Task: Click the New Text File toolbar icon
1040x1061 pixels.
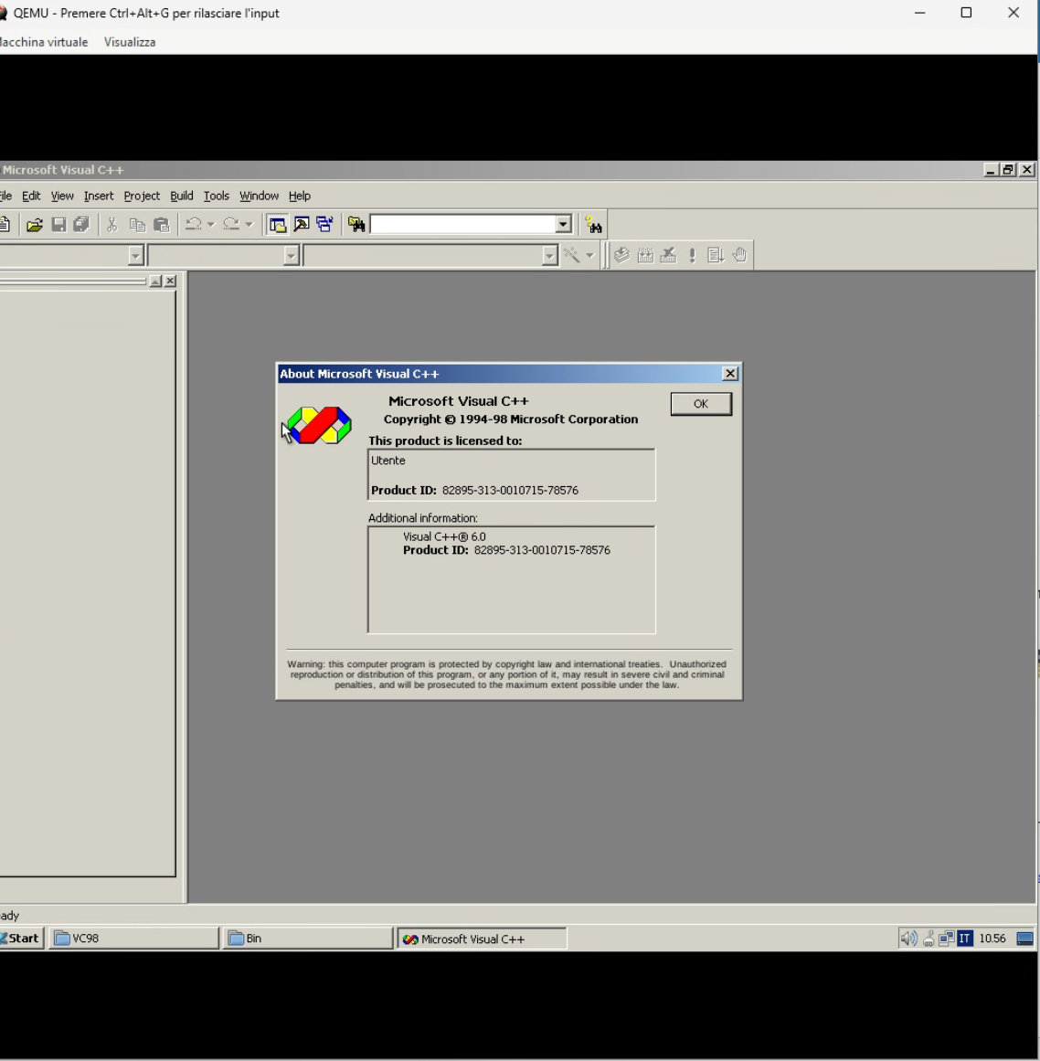Action: tap(5, 225)
